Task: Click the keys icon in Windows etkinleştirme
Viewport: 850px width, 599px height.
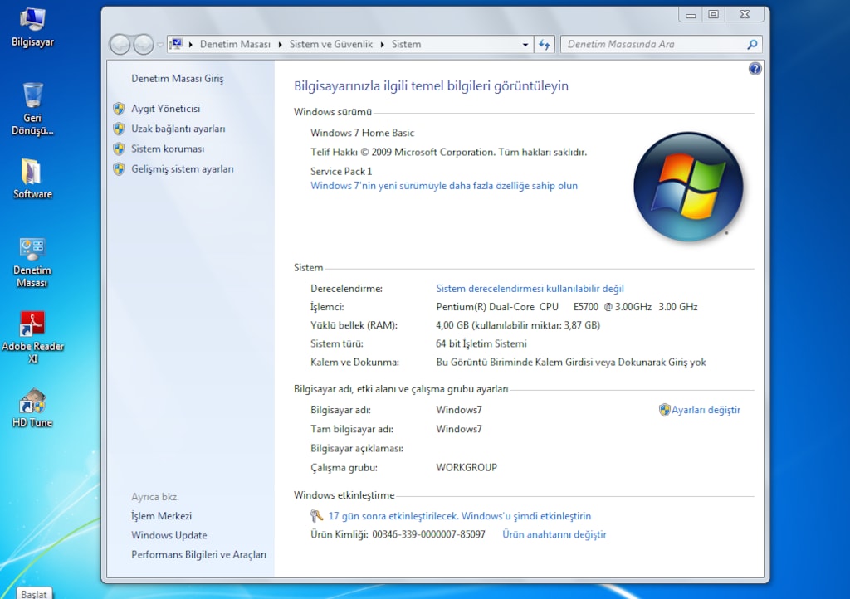Action: [x=316, y=515]
